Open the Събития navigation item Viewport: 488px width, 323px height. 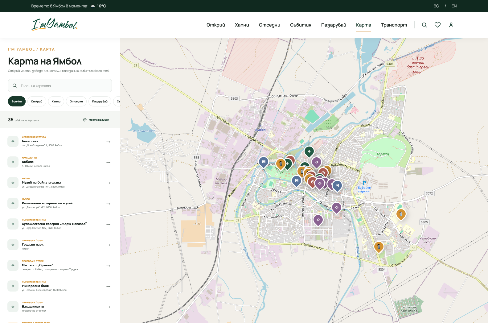tap(301, 25)
